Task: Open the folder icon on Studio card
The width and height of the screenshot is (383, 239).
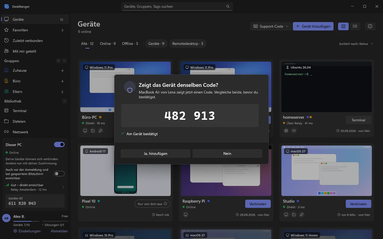Action: pyautogui.click(x=294, y=215)
